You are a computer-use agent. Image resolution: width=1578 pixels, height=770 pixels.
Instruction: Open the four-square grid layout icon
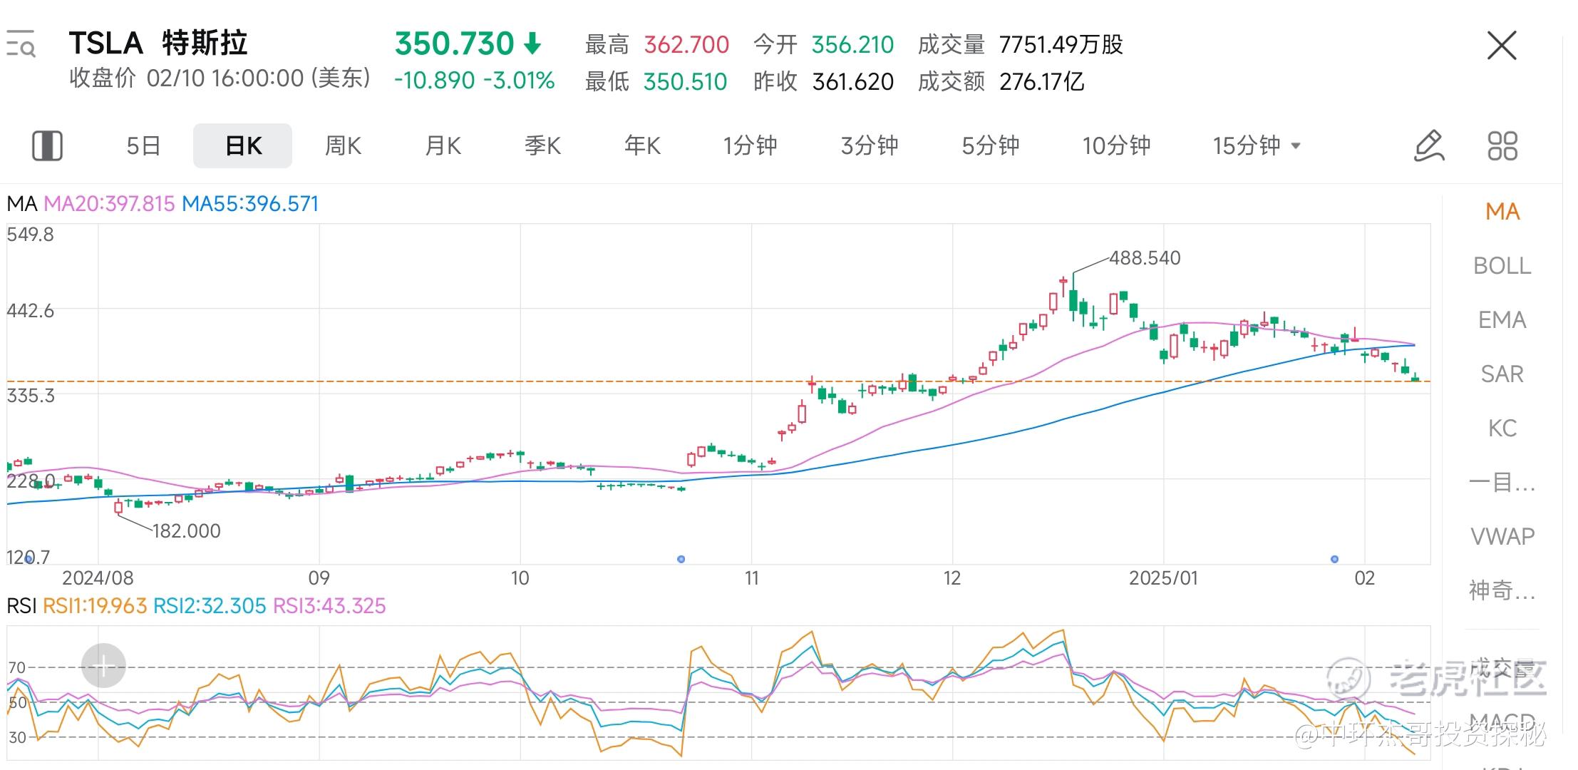coord(1502,145)
